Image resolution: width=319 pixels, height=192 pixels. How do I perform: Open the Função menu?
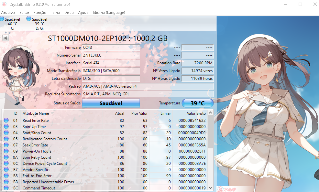coord(40,13)
